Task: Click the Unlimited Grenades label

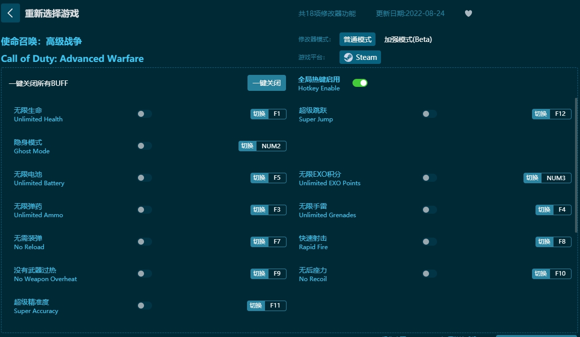Action: 327,215
